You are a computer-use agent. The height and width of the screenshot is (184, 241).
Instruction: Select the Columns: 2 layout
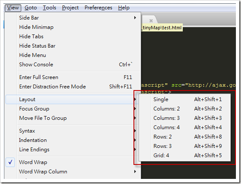click(184, 109)
